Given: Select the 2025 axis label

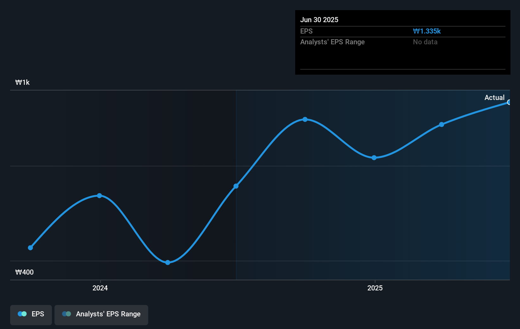Looking at the screenshot, I should point(375,288).
